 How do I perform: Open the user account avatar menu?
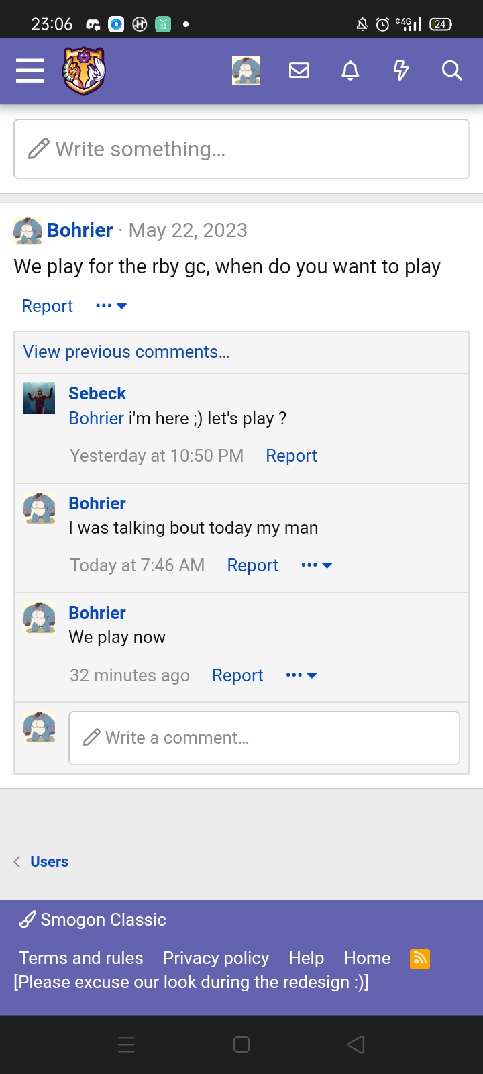pos(246,70)
